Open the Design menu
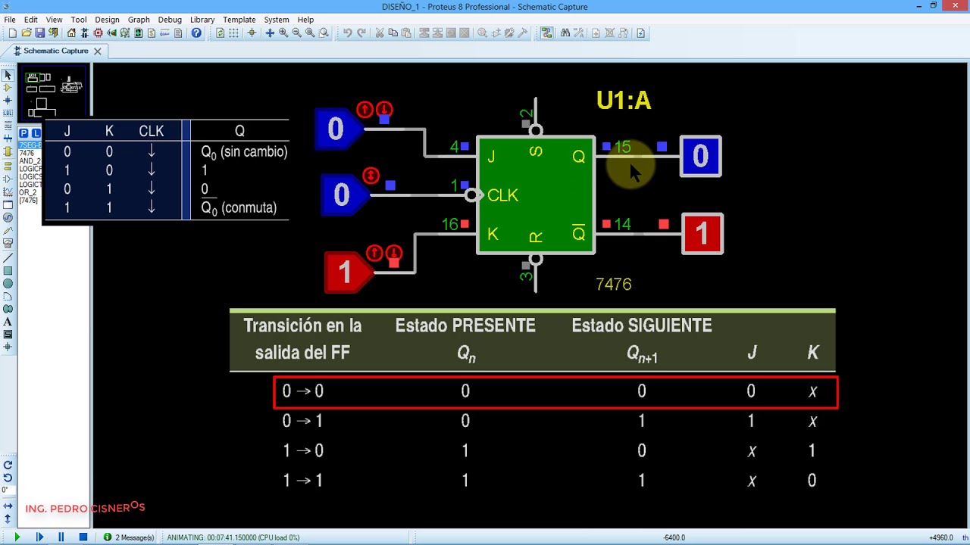The image size is (970, 545). (x=107, y=20)
